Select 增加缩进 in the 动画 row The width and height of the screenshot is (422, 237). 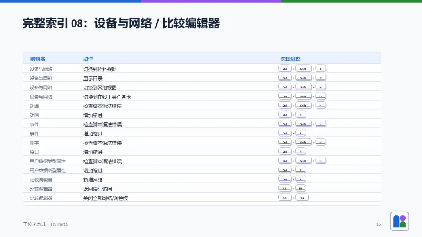[93, 115]
